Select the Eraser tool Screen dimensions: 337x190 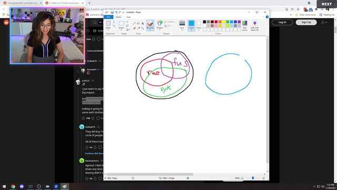tap(134, 28)
